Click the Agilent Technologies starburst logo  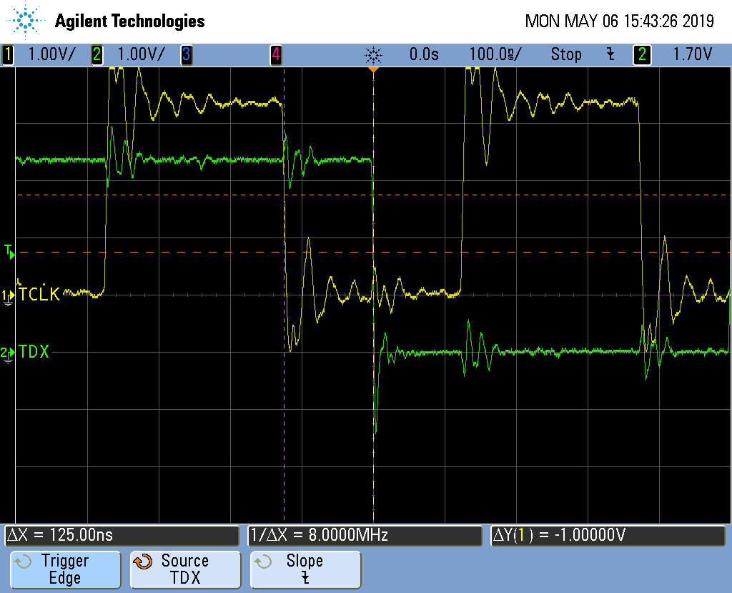pyautogui.click(x=26, y=21)
